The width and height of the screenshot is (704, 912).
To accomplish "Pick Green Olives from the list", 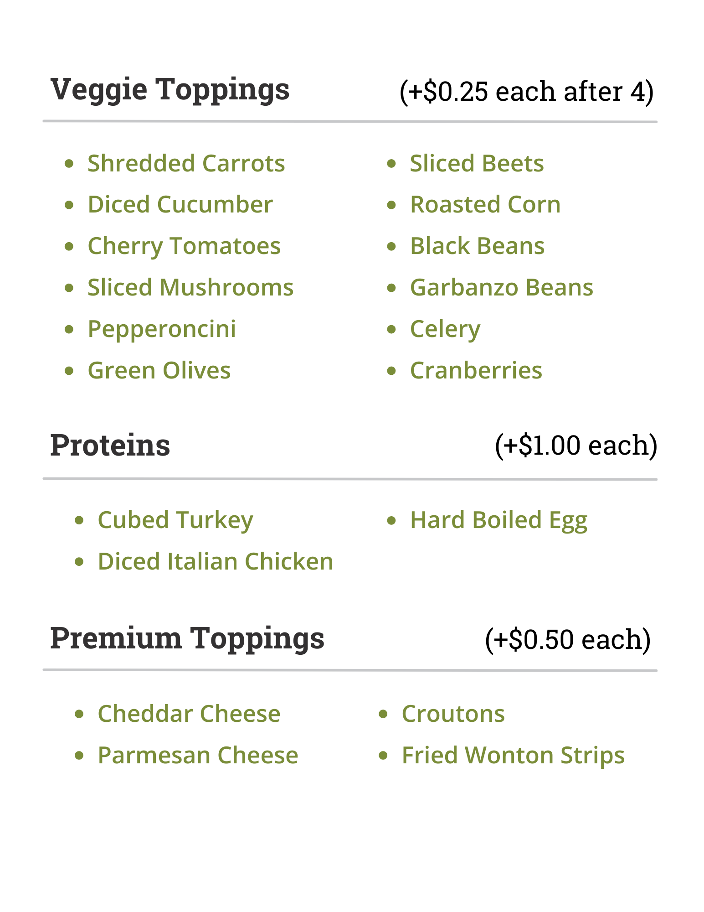I will tap(159, 370).
